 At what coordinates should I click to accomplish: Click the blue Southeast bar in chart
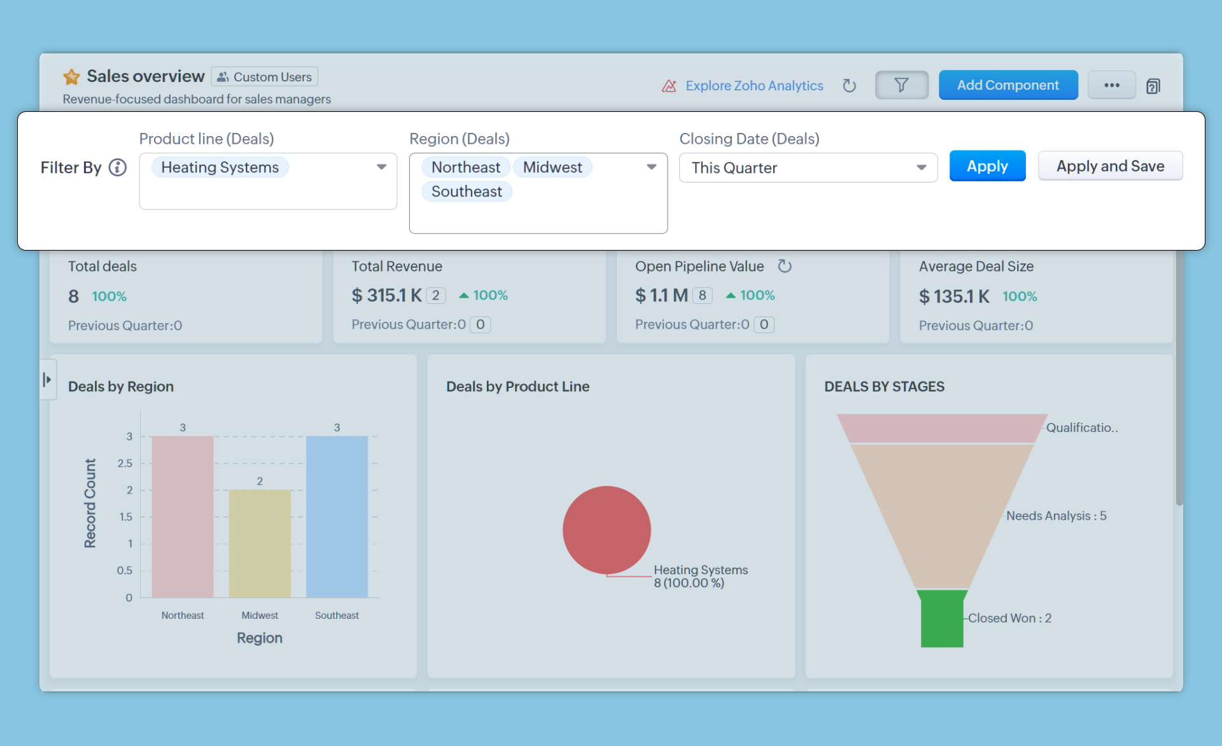tap(337, 516)
